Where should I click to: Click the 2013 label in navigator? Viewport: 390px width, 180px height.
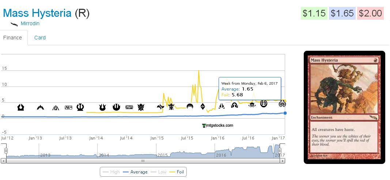click(x=45, y=155)
